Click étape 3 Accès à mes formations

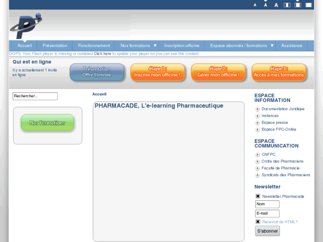tap(279, 72)
